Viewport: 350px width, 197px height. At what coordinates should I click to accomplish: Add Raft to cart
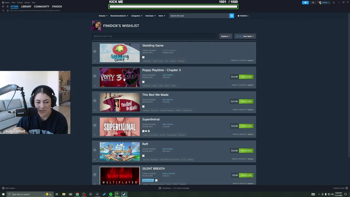point(246,150)
